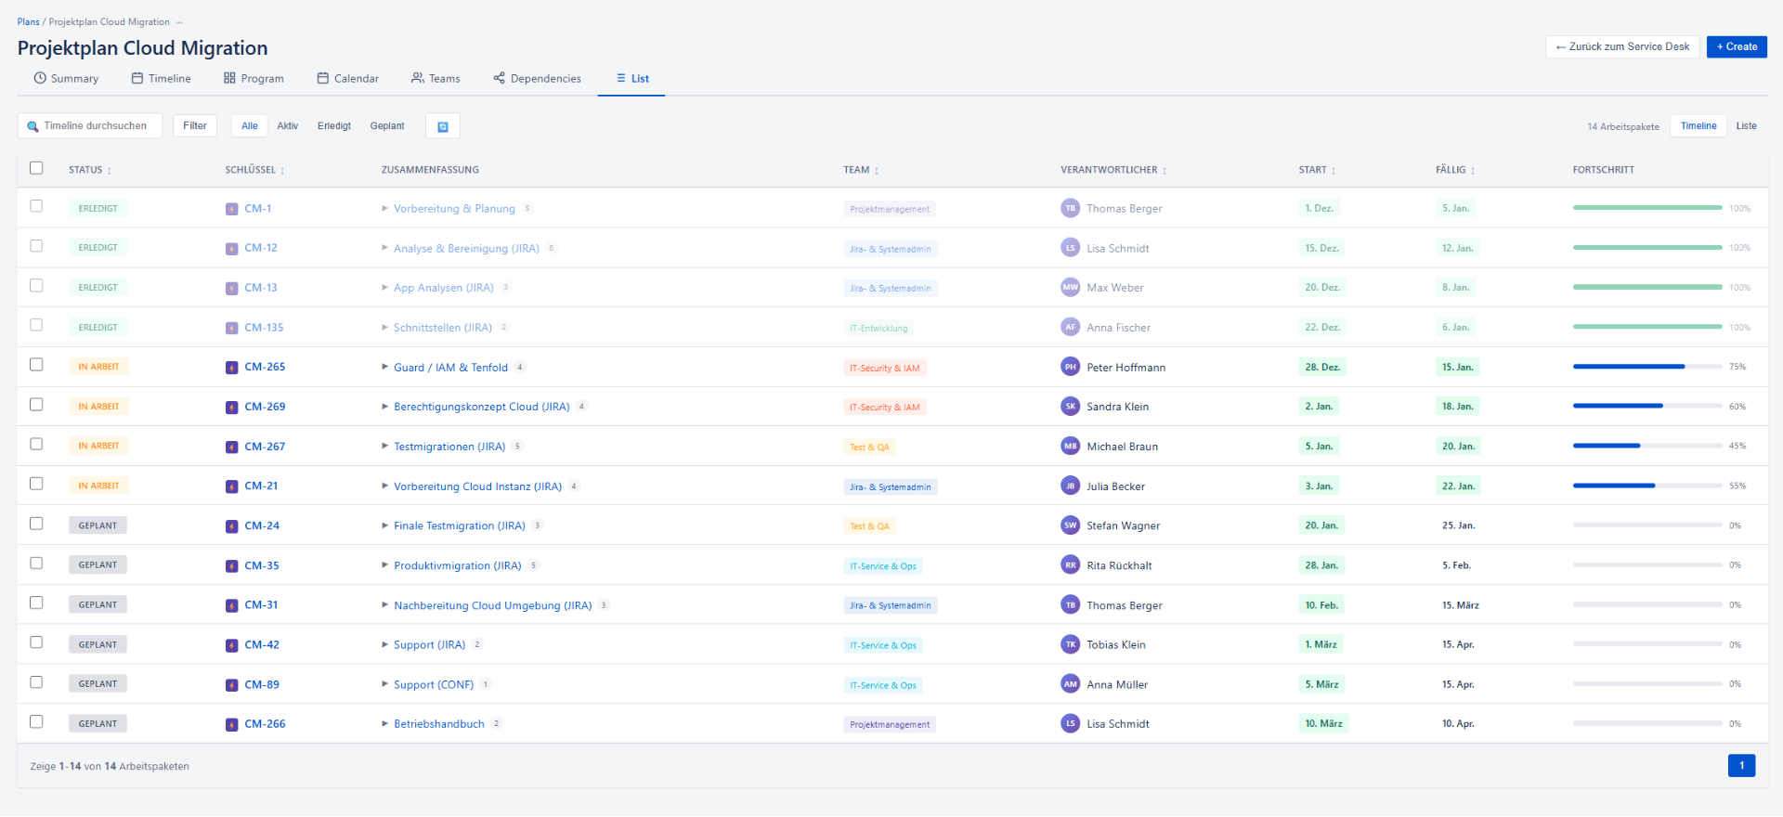The image size is (1783, 817).
Task: Click the sort icon next to Status header
Action: 110,171
